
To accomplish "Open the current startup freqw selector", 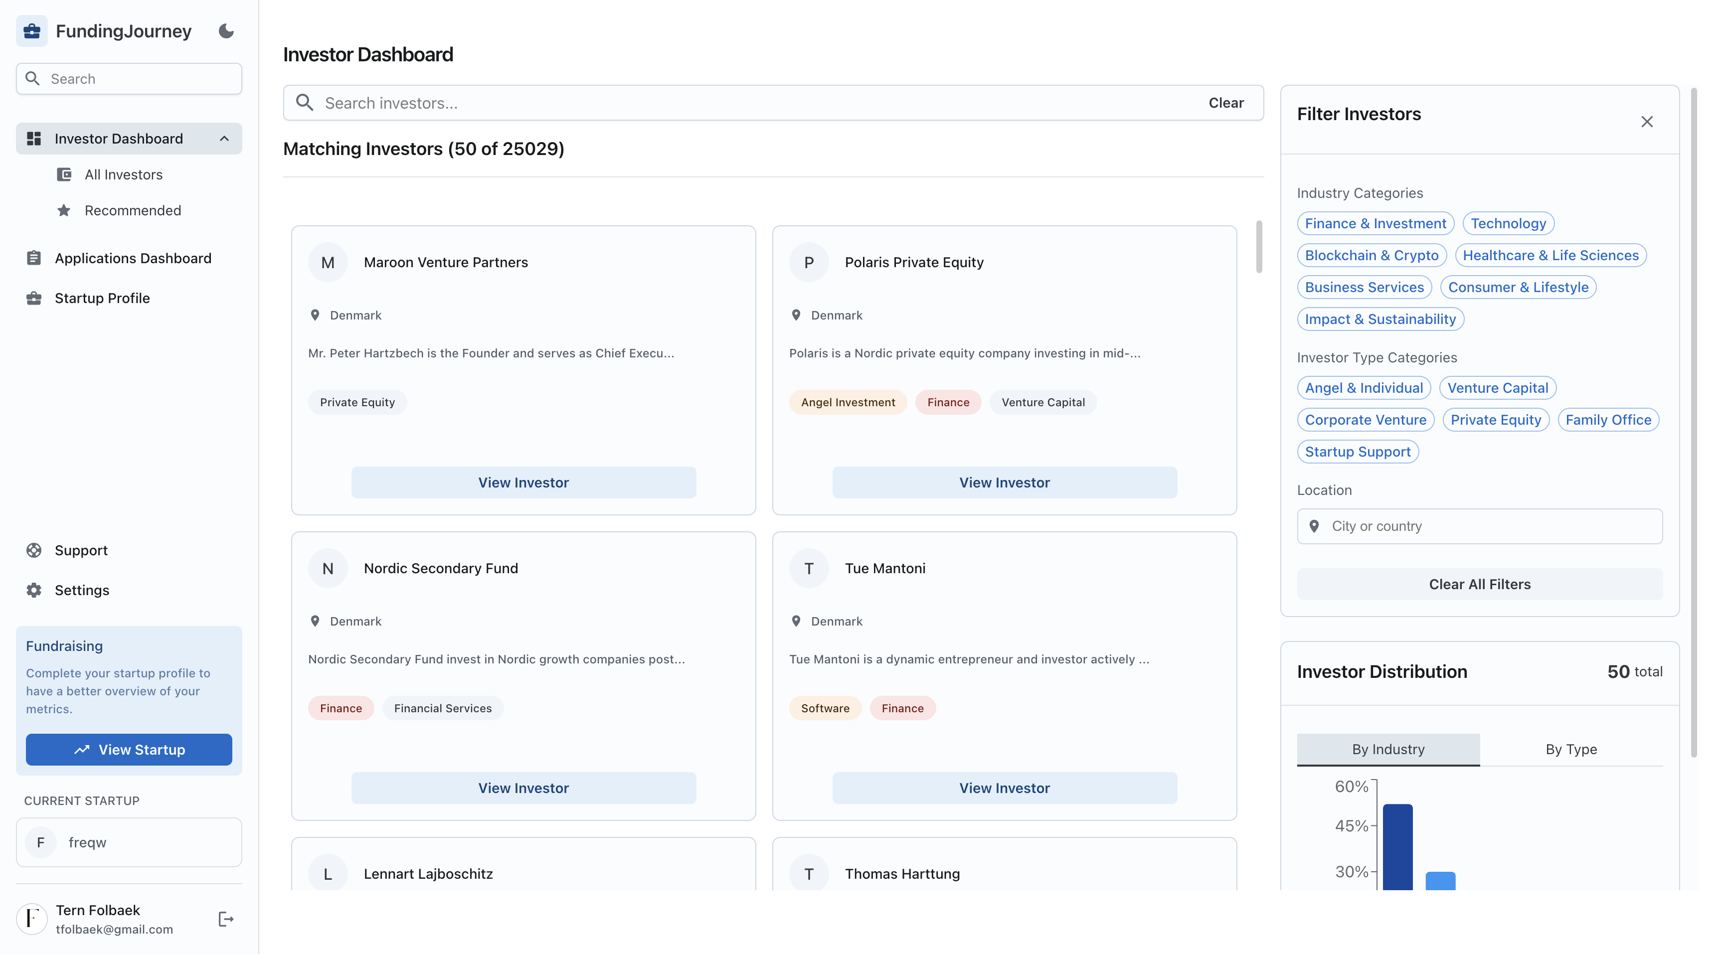I will (129, 842).
